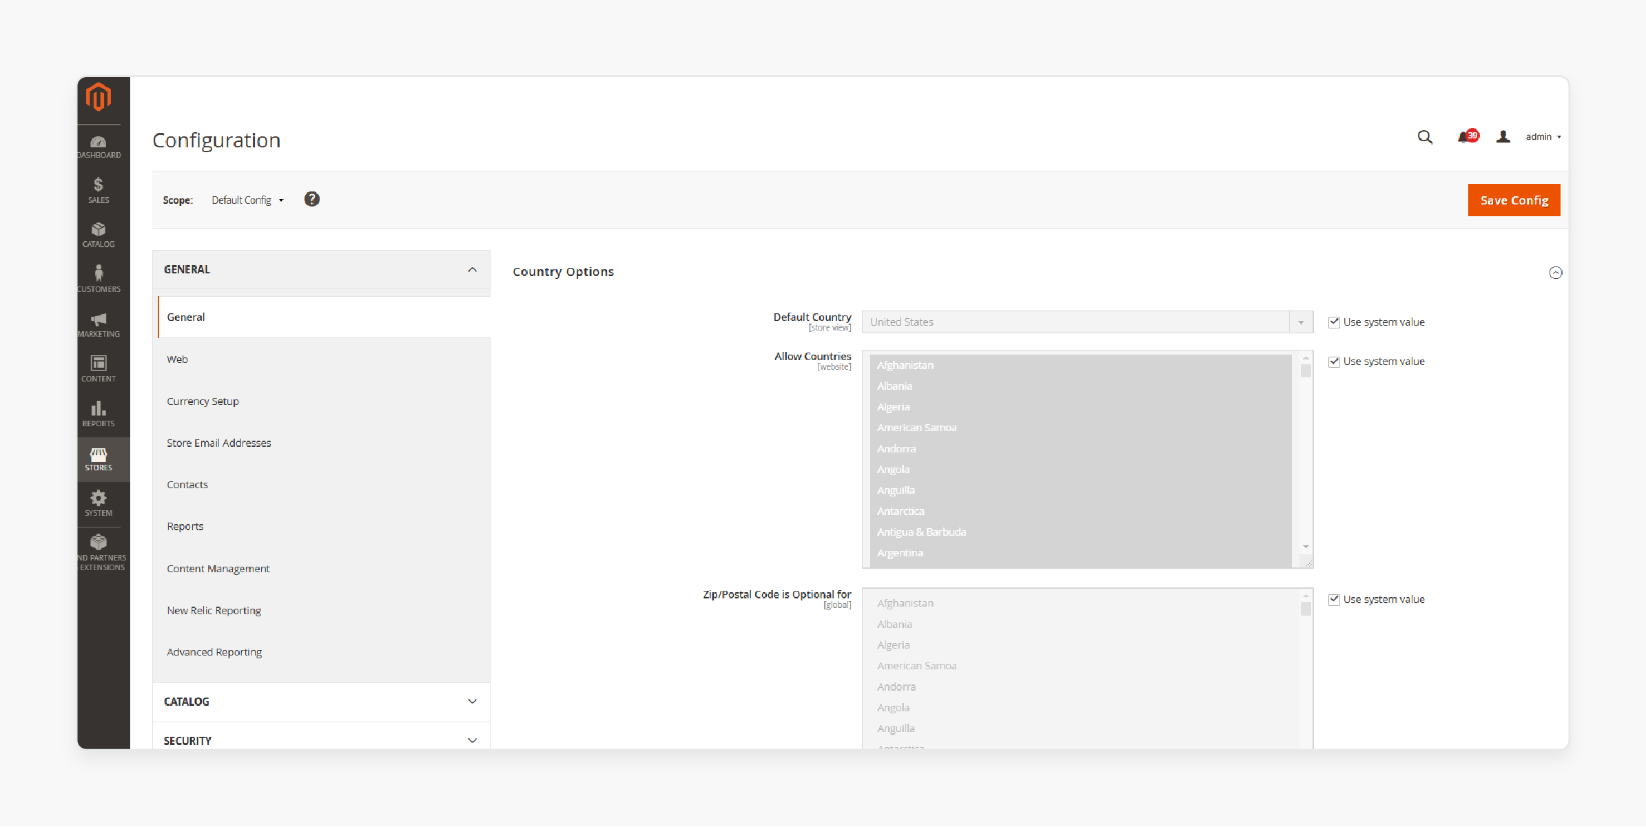Toggle Use system value for Allow Countries
Screen dimensions: 1646x827
click(1332, 361)
